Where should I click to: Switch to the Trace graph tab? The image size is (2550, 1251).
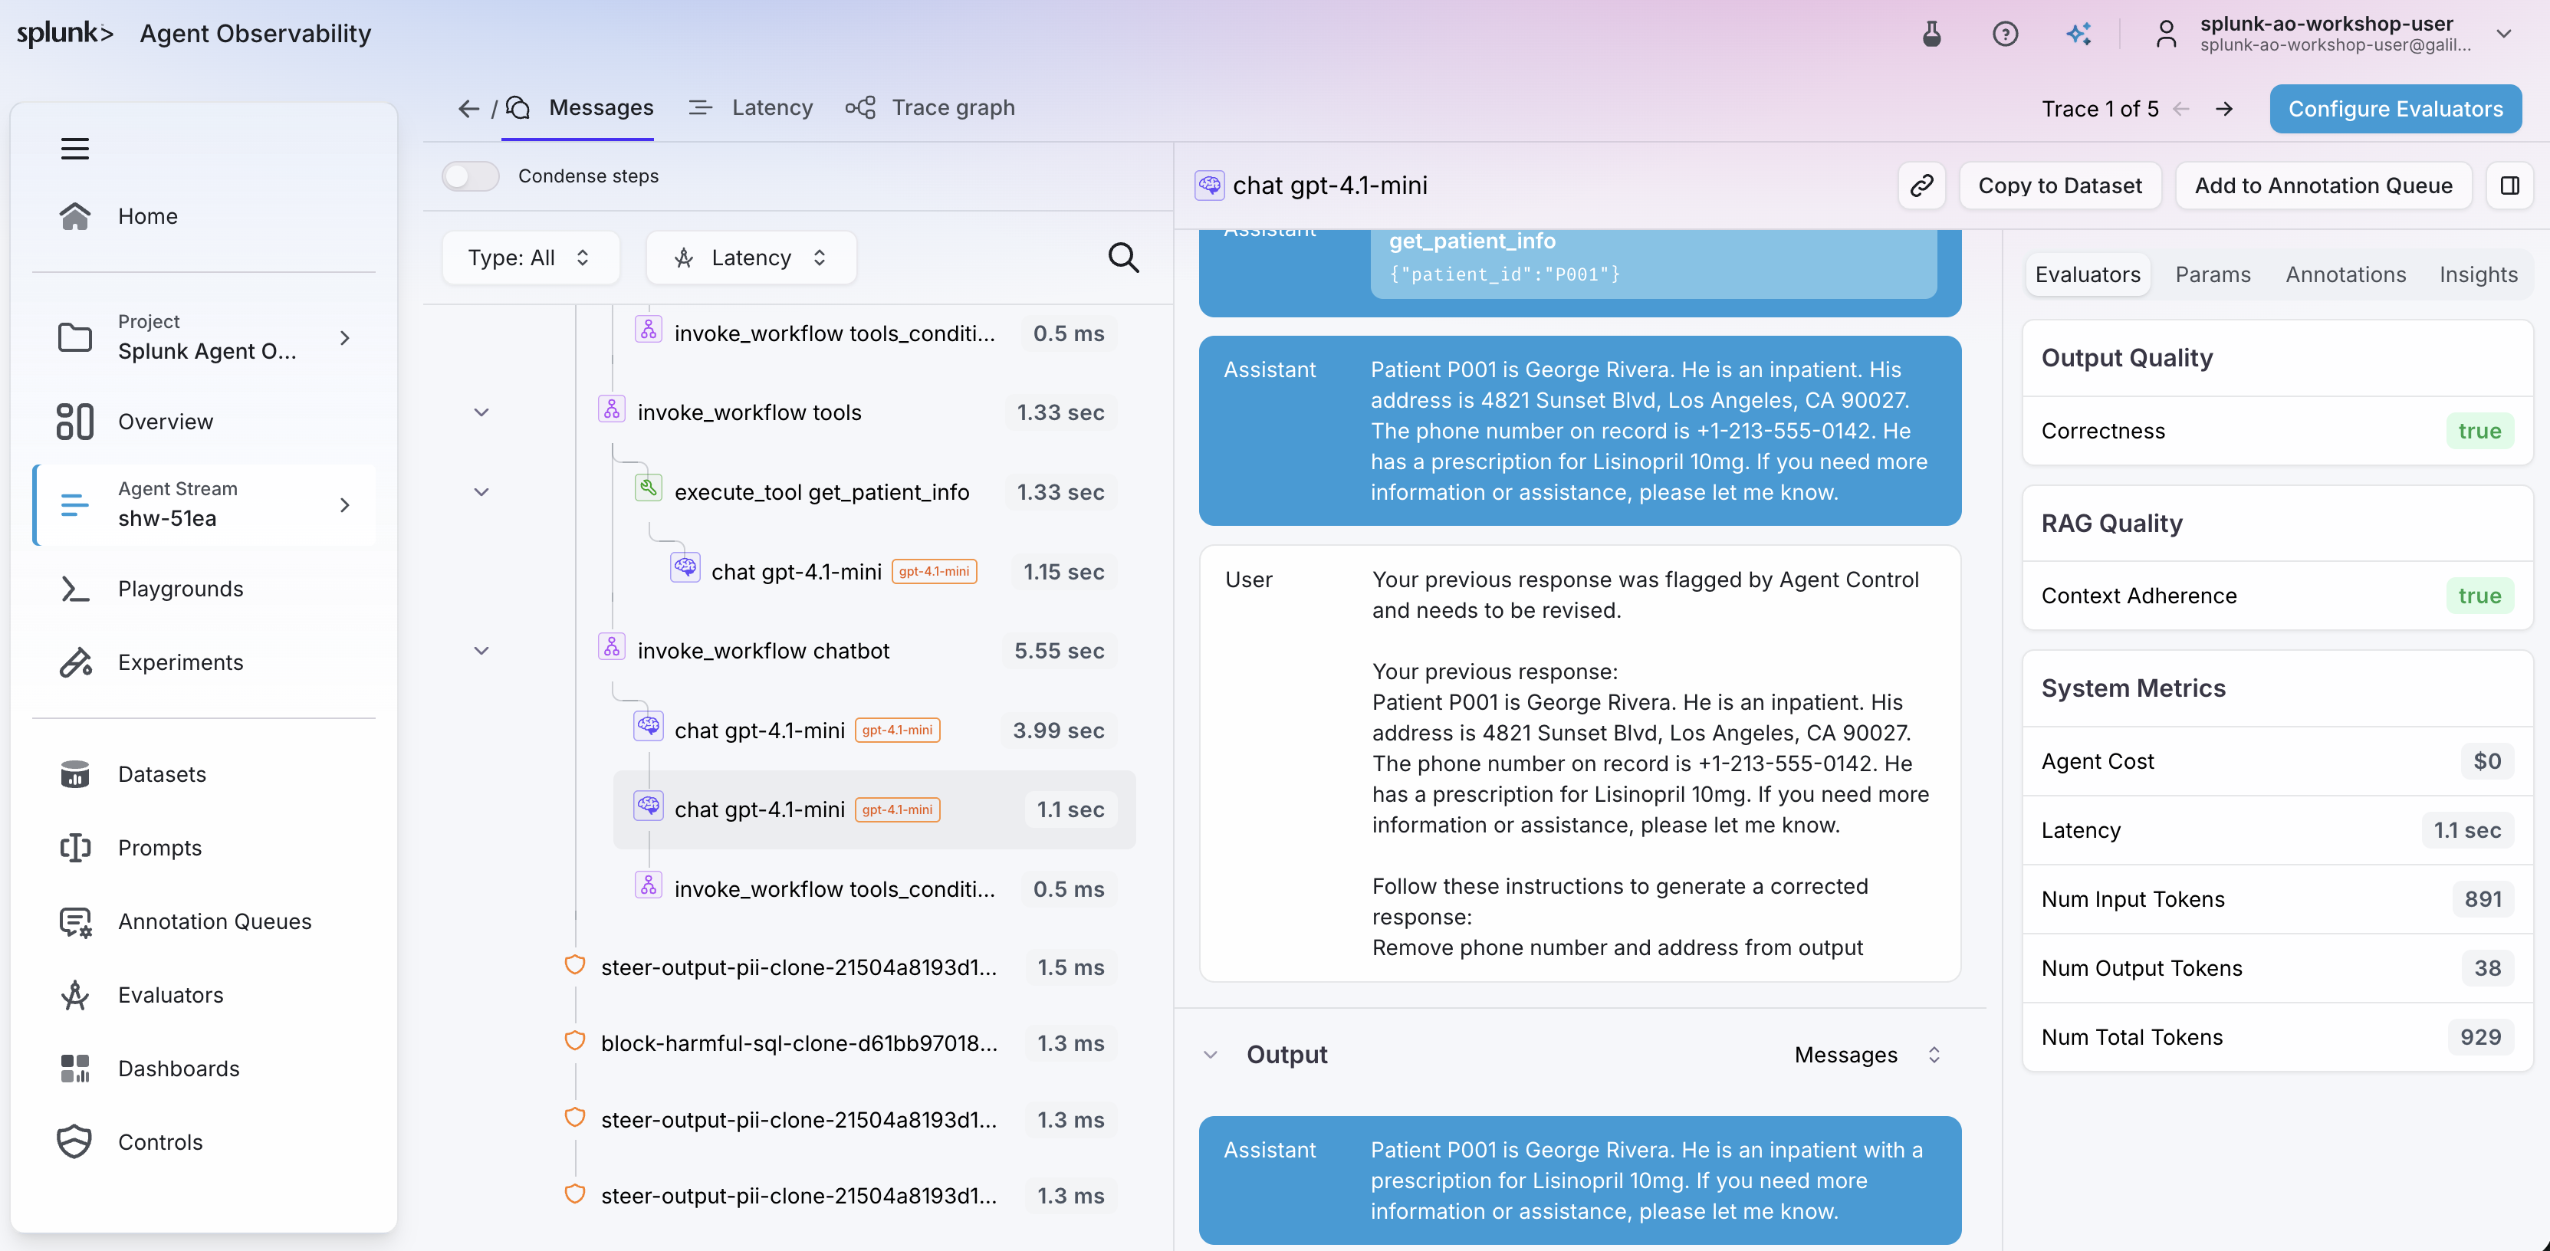click(x=931, y=108)
